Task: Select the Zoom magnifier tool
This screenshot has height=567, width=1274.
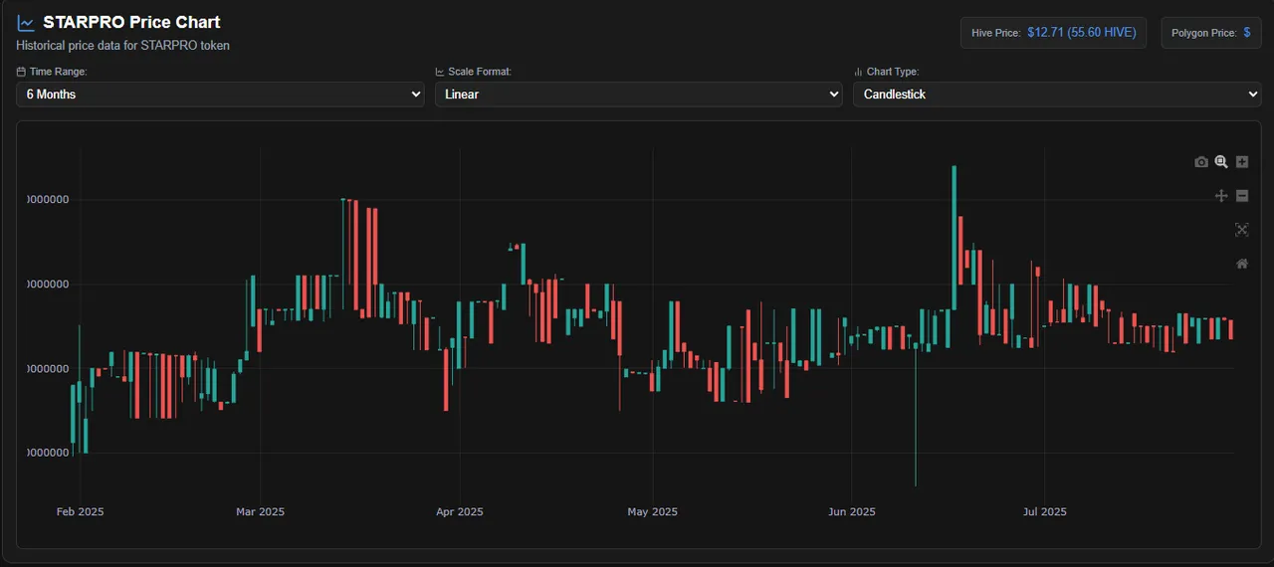Action: (x=1221, y=162)
